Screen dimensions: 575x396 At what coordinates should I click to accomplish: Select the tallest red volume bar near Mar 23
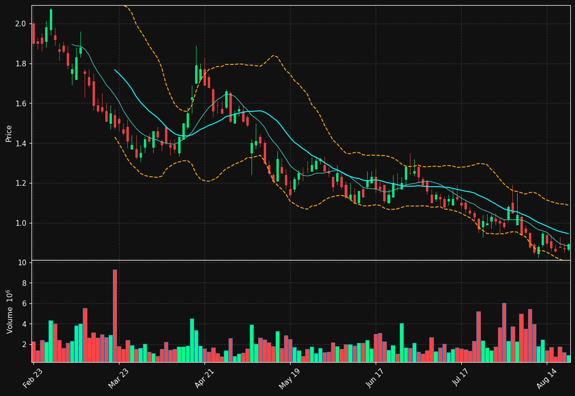click(115, 316)
